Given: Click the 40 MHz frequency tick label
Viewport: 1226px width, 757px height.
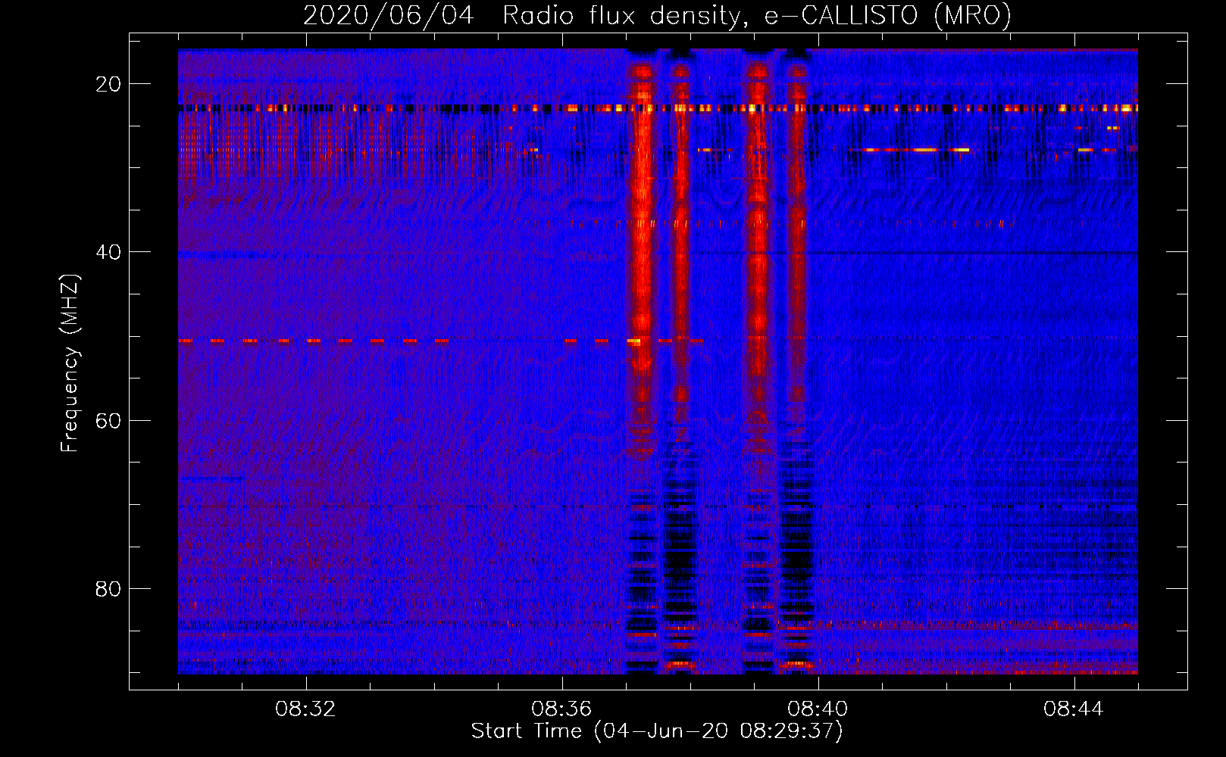Looking at the screenshot, I should tap(108, 252).
